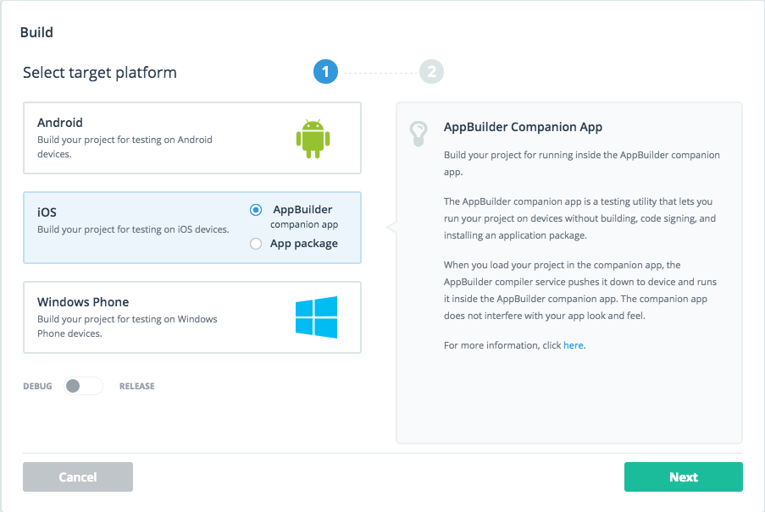This screenshot has width=765, height=512.
Task: Click the lightbulb tip icon
Action: pos(419,134)
